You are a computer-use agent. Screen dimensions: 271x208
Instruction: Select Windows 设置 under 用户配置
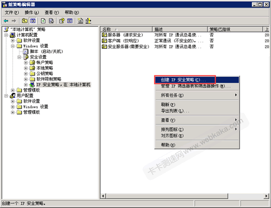click(x=36, y=106)
